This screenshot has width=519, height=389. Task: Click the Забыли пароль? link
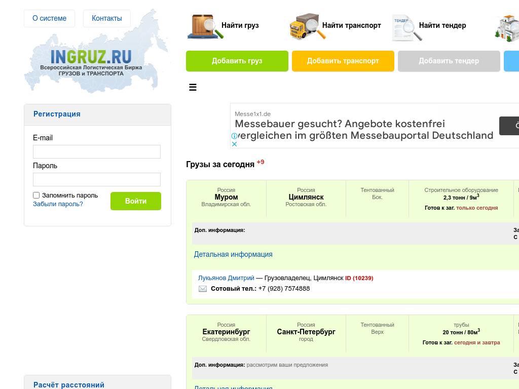(58, 204)
